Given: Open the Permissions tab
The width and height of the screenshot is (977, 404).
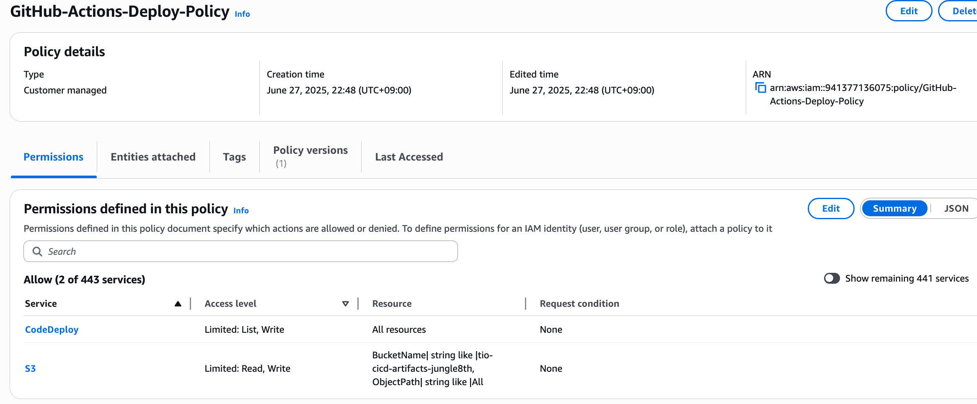Looking at the screenshot, I should pyautogui.click(x=54, y=157).
